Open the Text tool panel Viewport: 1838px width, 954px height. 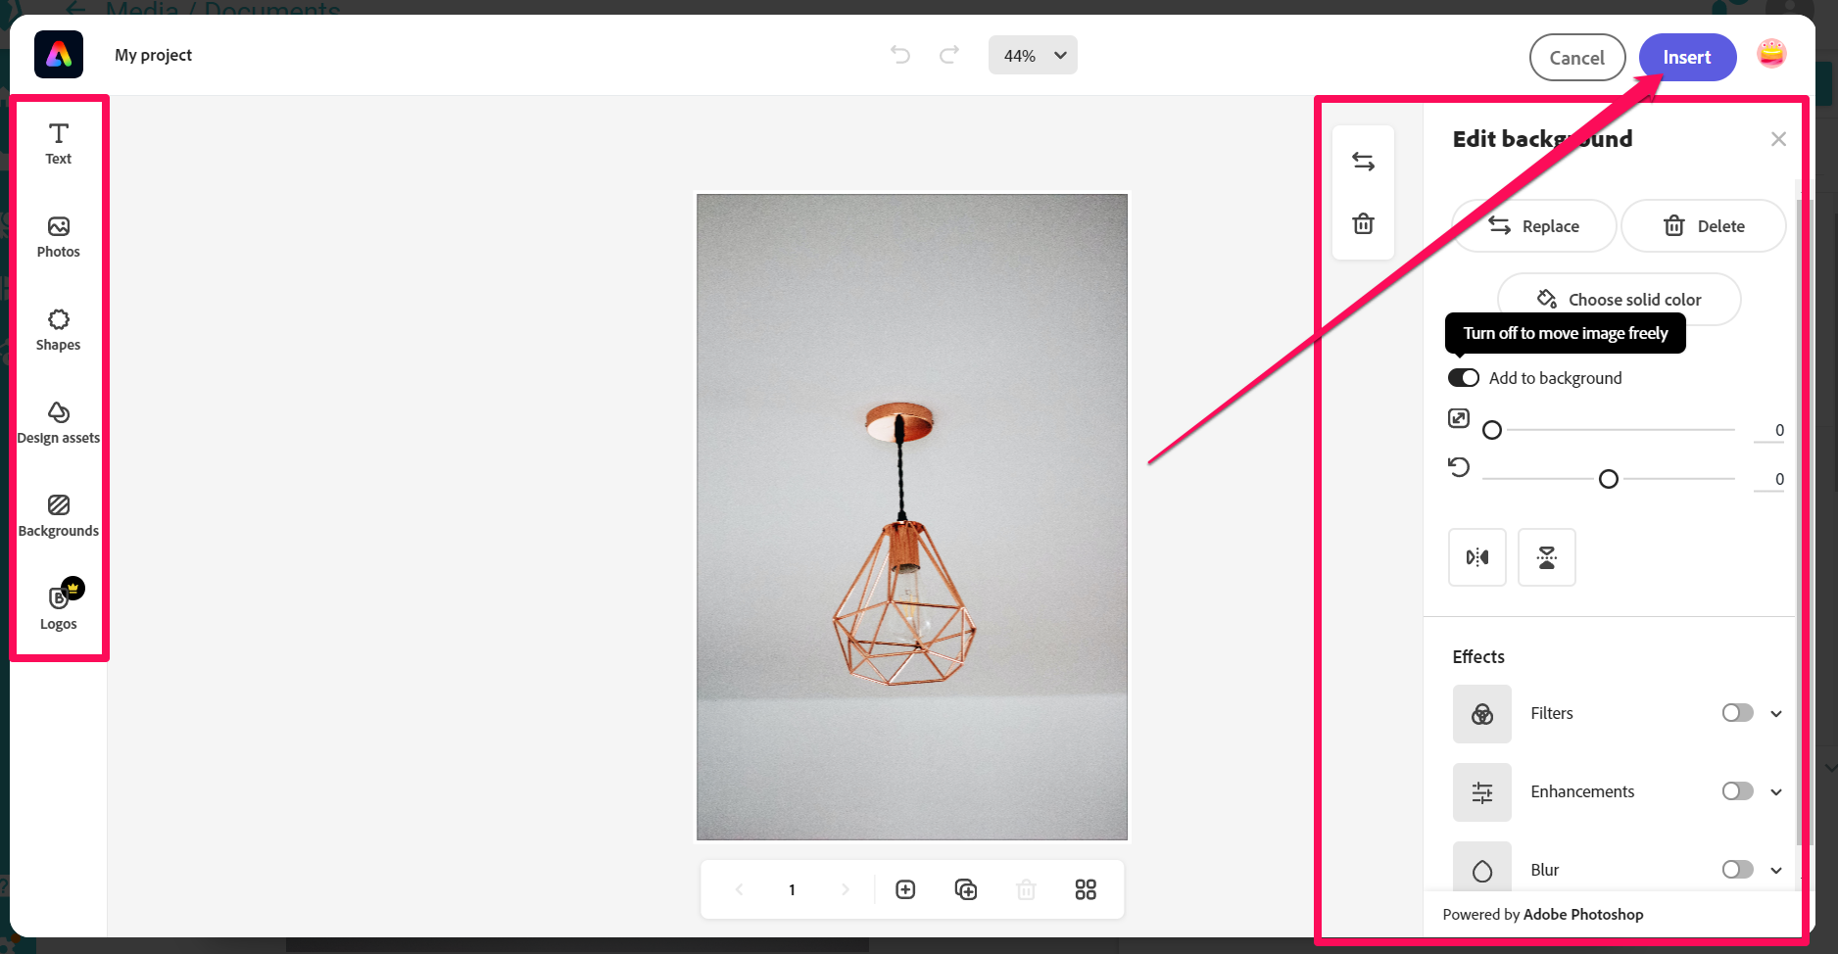coord(58,143)
